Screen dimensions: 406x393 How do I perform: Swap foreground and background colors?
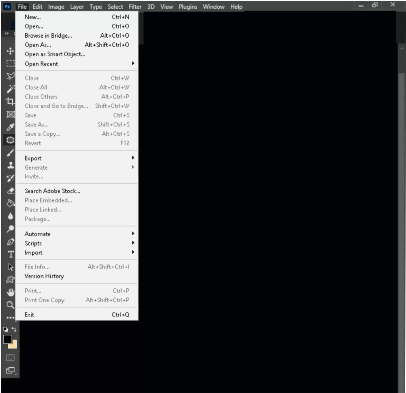[x=14, y=329]
